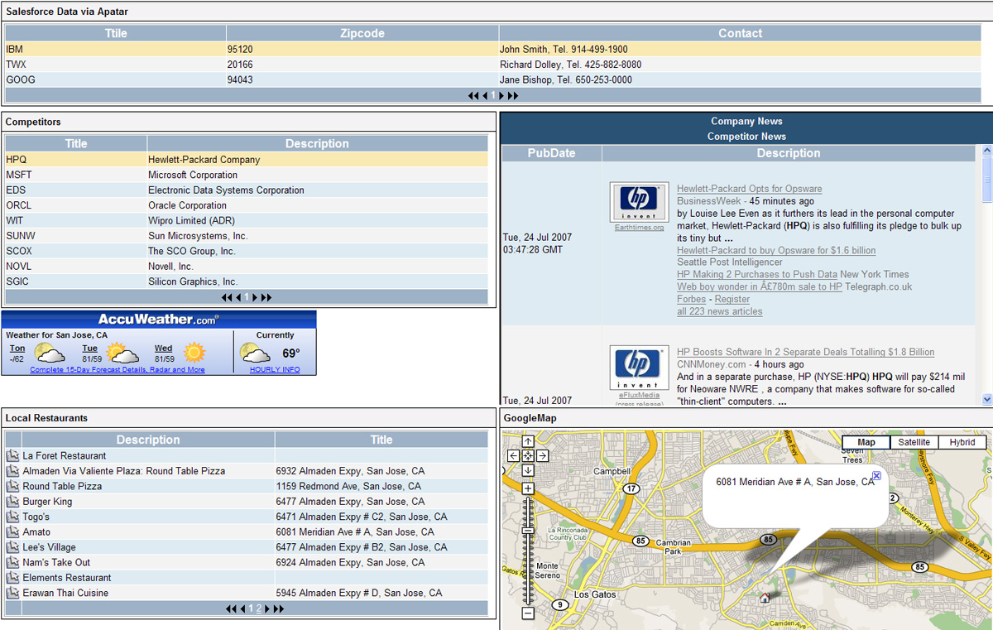Select the Map view button
This screenshot has width=993, height=630.
click(x=866, y=442)
